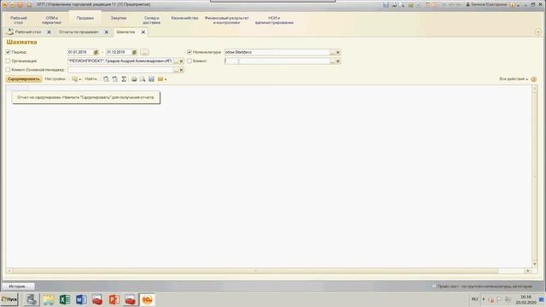
Task: Click the Найти search button
Action: pos(91,79)
